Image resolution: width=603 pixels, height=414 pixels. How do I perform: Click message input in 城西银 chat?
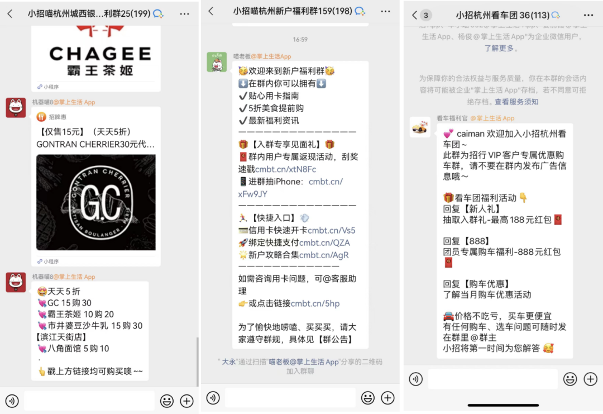click(x=89, y=401)
